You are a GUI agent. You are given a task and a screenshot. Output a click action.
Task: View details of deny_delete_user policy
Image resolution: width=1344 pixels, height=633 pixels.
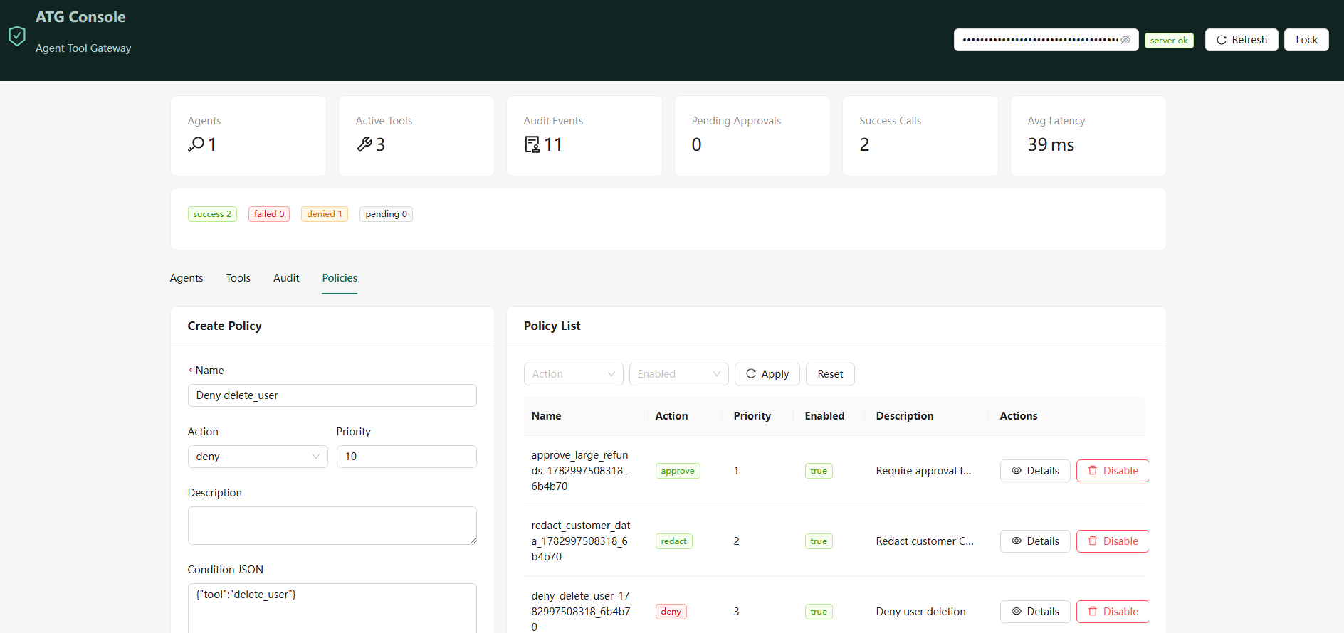1035,612
